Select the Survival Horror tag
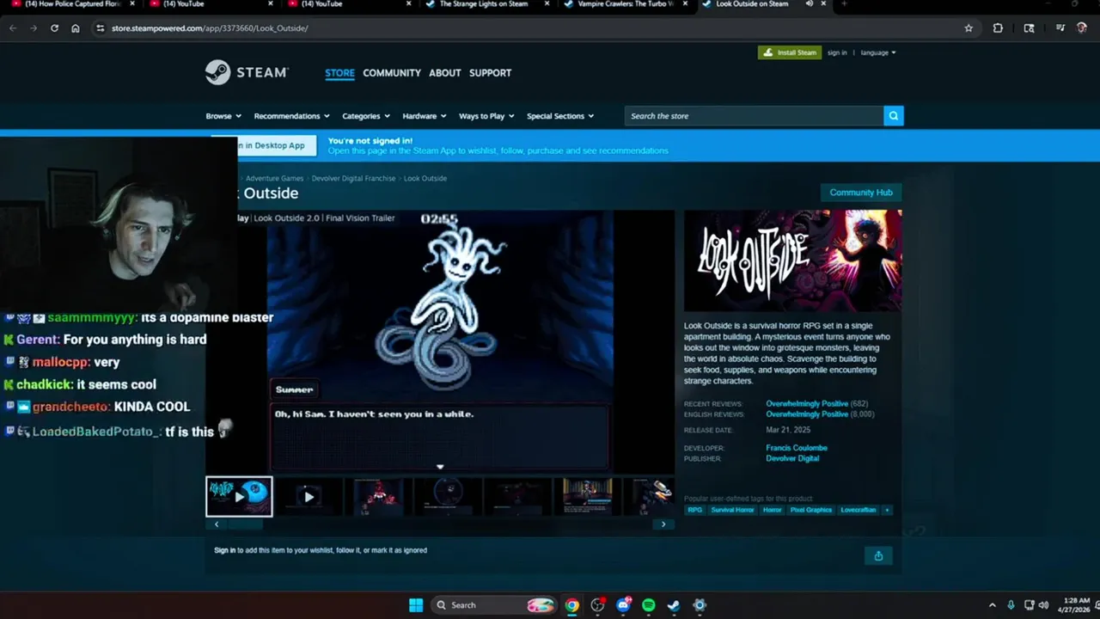The image size is (1100, 619). click(732, 510)
